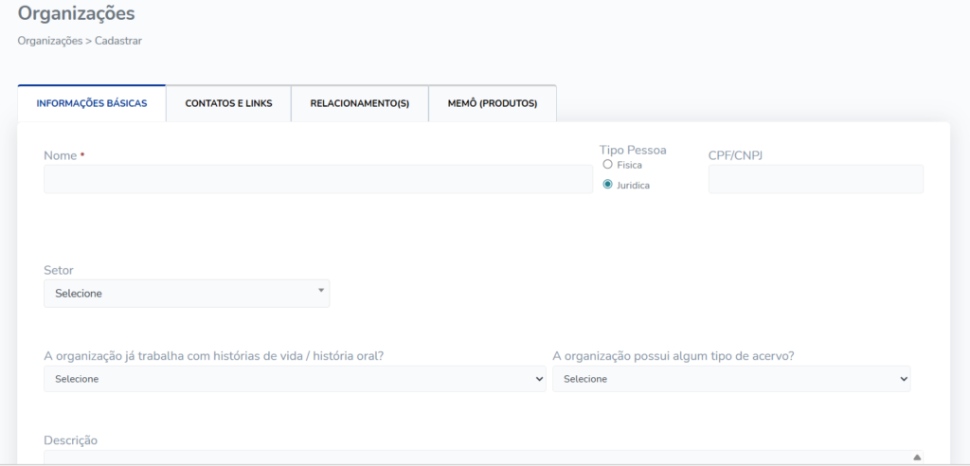Click the Organizações page heading
Viewport: 970px width, 466px height.
pyautogui.click(x=77, y=13)
